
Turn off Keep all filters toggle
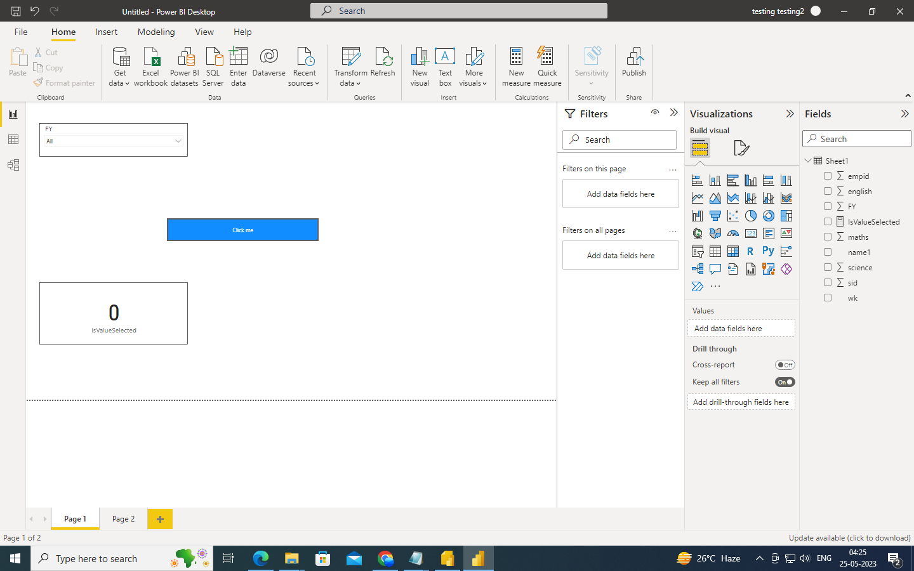[x=785, y=382]
